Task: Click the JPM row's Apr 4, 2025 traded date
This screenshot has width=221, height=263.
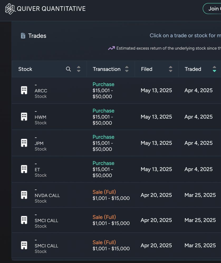Action: pos(199,143)
